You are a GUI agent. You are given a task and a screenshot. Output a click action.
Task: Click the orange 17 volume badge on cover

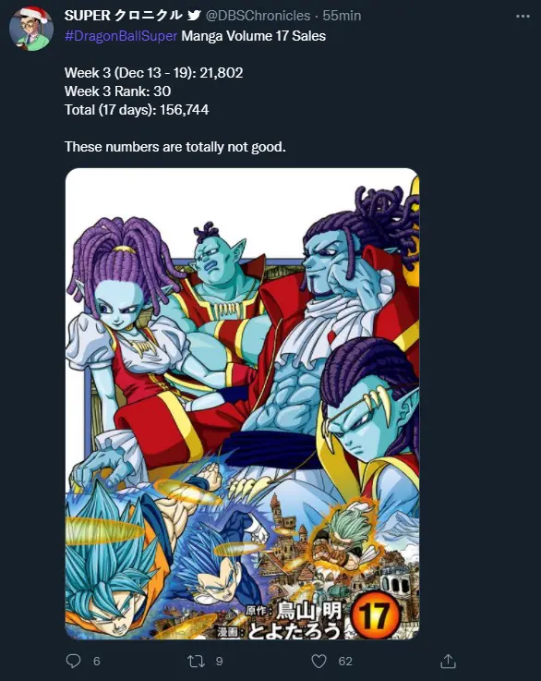coord(375,615)
